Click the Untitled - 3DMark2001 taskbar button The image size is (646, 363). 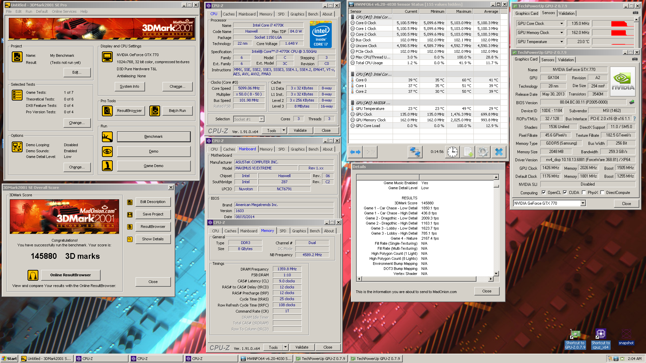tap(46, 359)
